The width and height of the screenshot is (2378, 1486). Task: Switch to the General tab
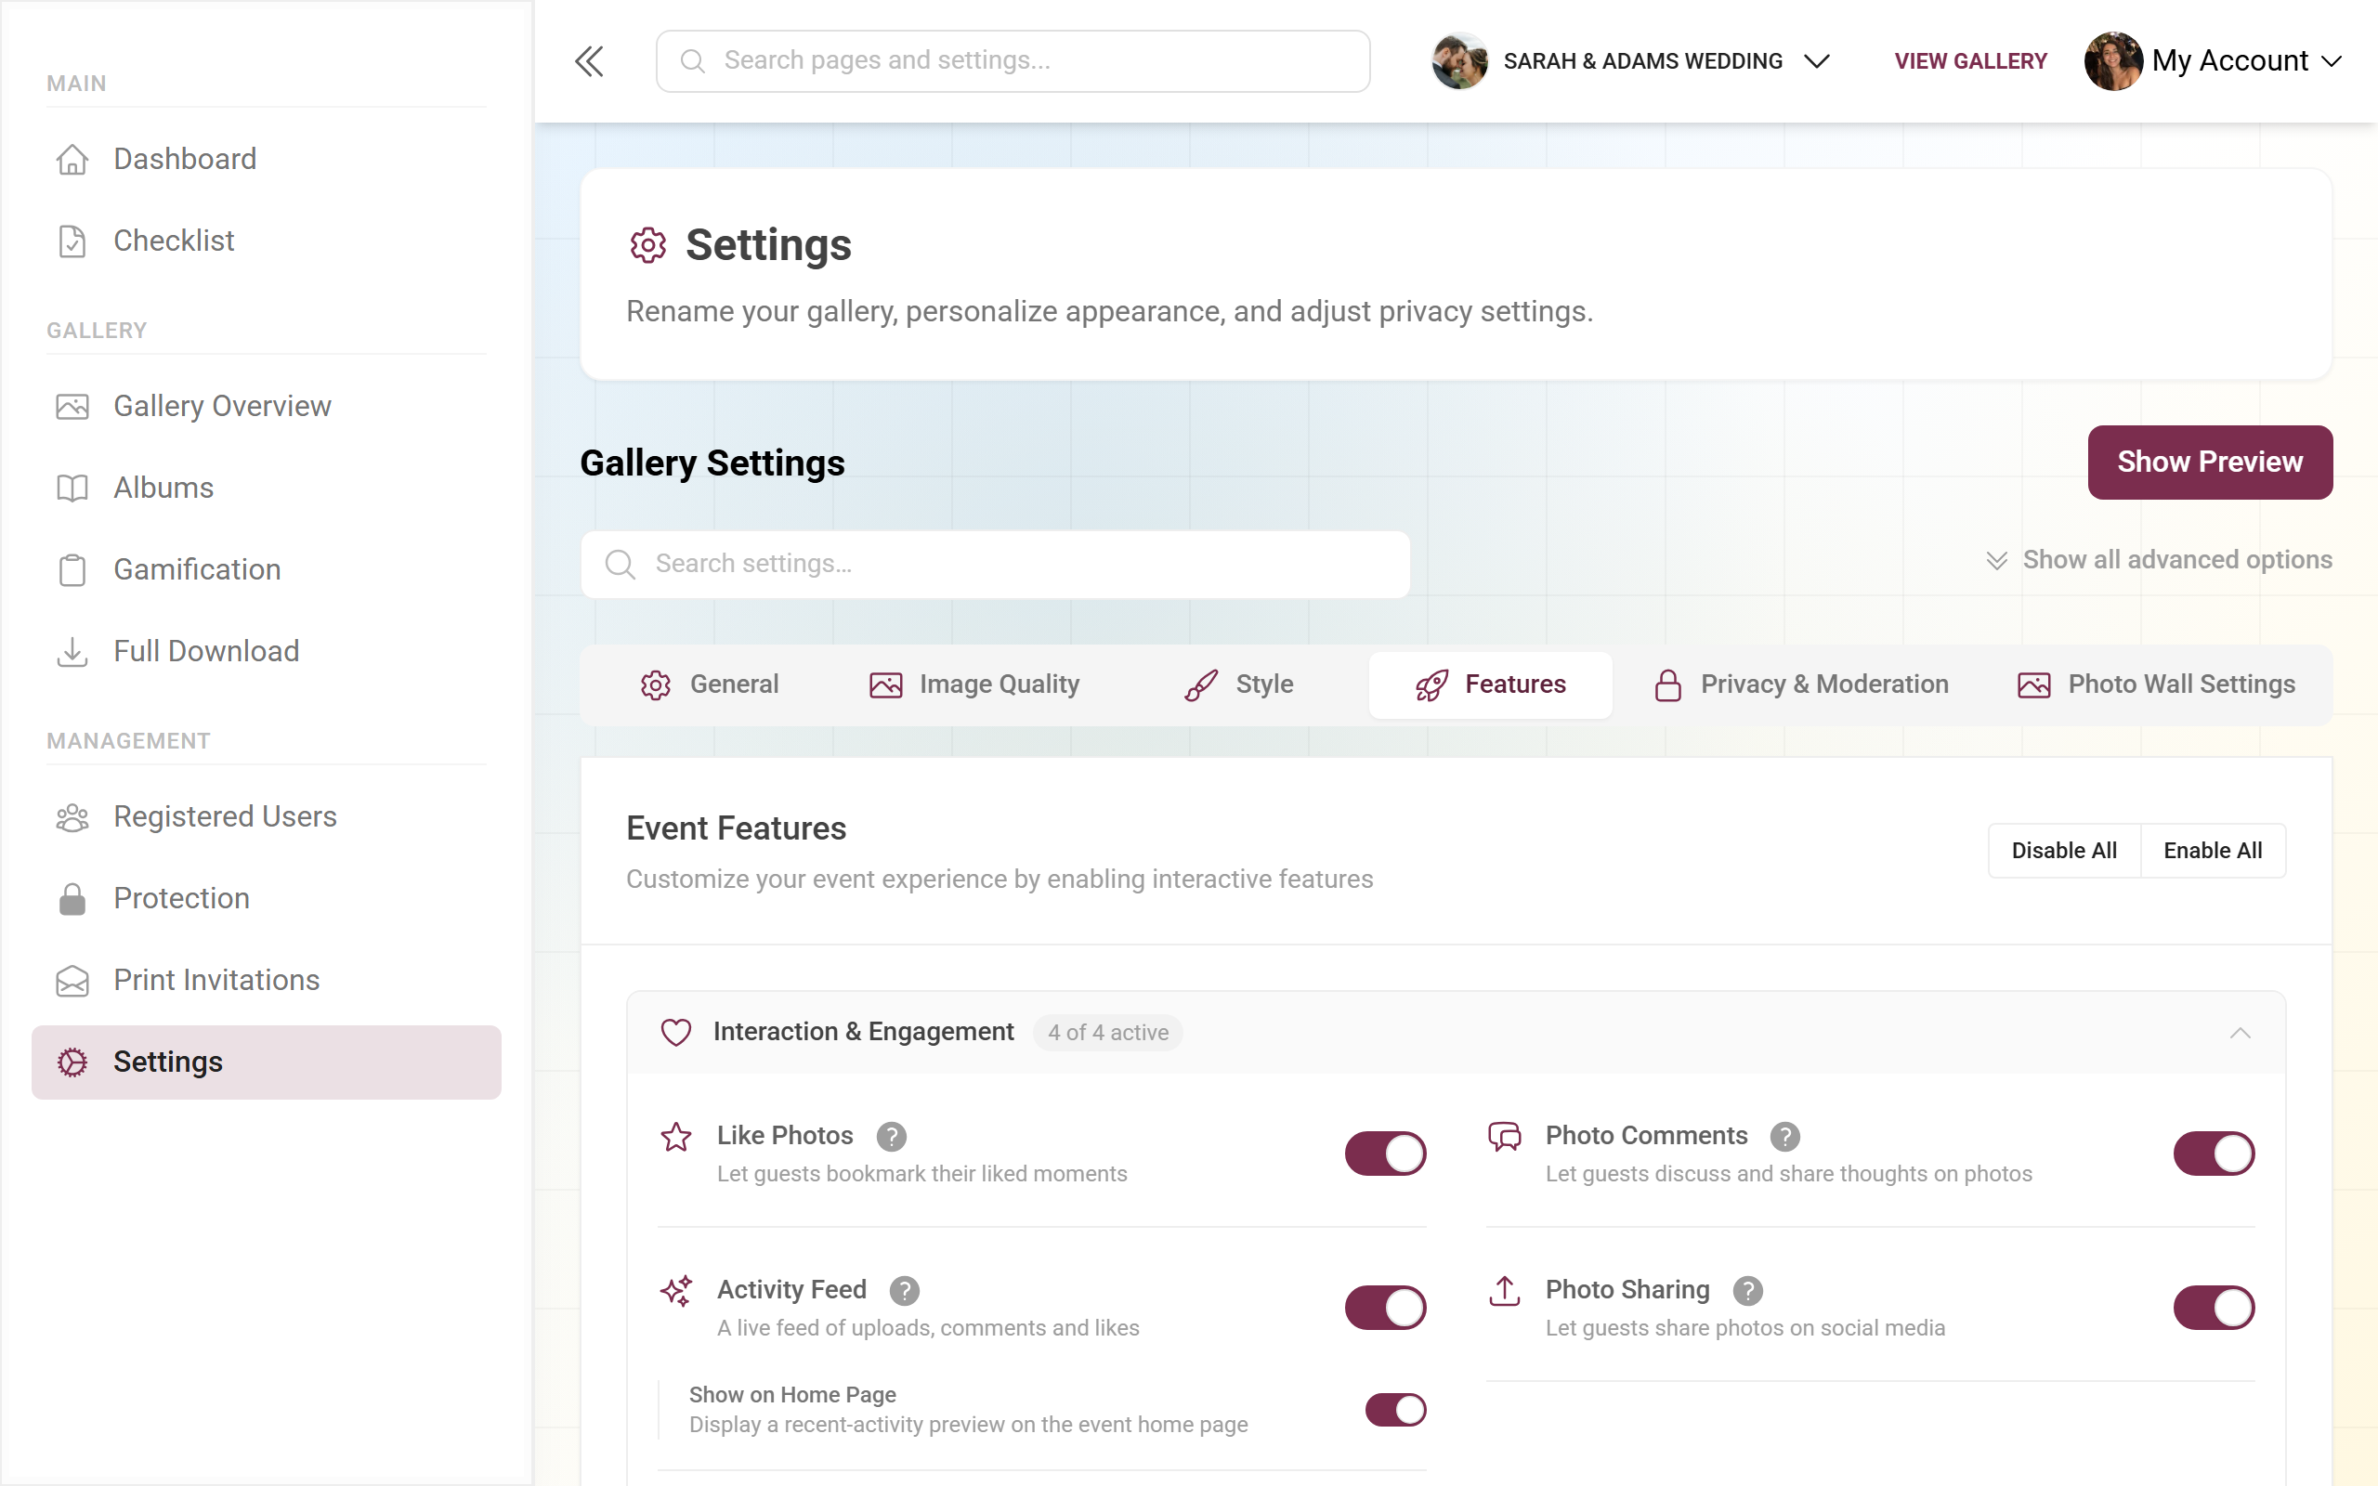point(709,685)
